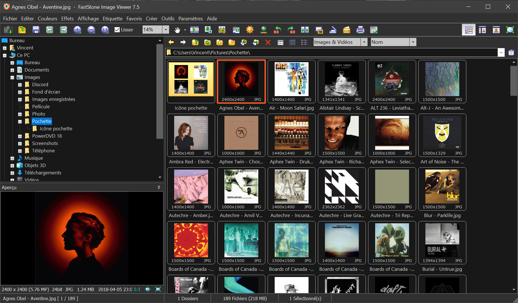Open the Resize image tool
Screen dimensions: 518x303
(208, 30)
